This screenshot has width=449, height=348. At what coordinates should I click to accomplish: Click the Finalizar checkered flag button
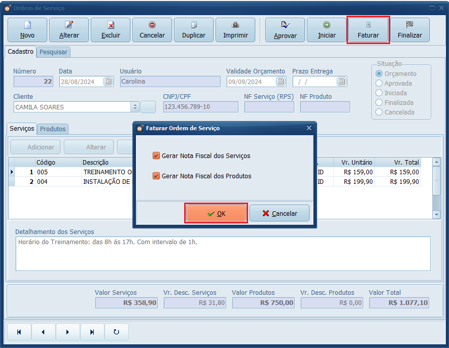[409, 30]
